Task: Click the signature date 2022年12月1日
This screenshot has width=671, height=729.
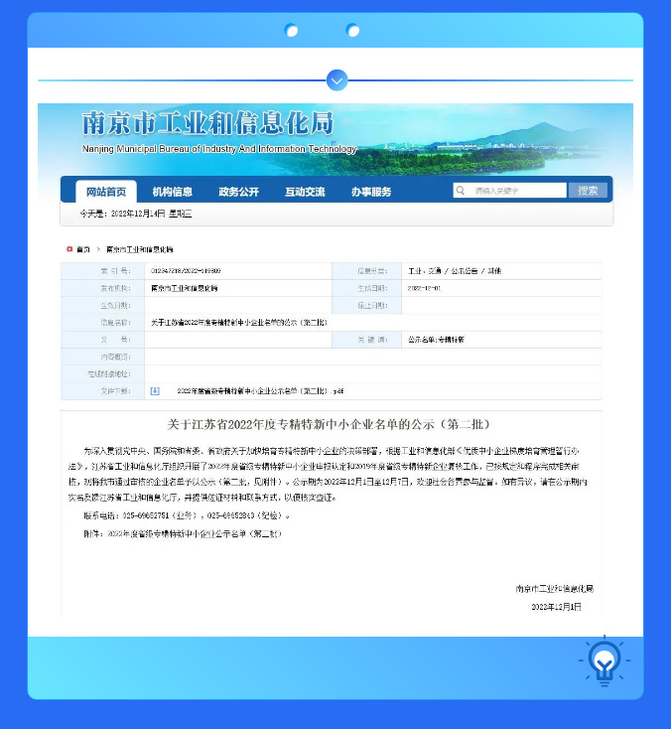Action: point(556,607)
